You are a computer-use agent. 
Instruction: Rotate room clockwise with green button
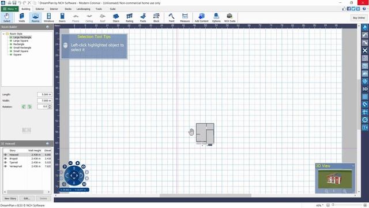point(29,106)
